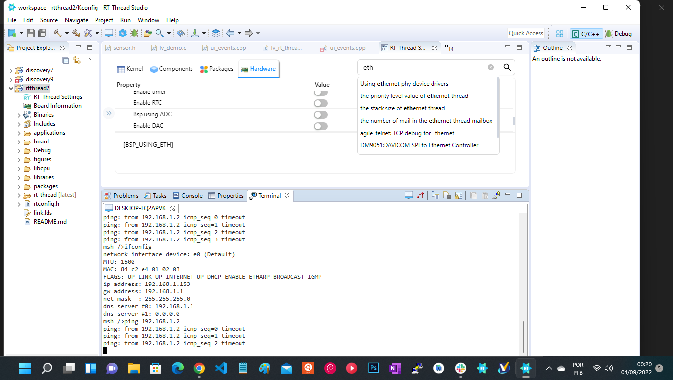
Task: Select DM9051:DAVICOM SPI to Ethernet Controller suggestion
Action: coord(418,145)
